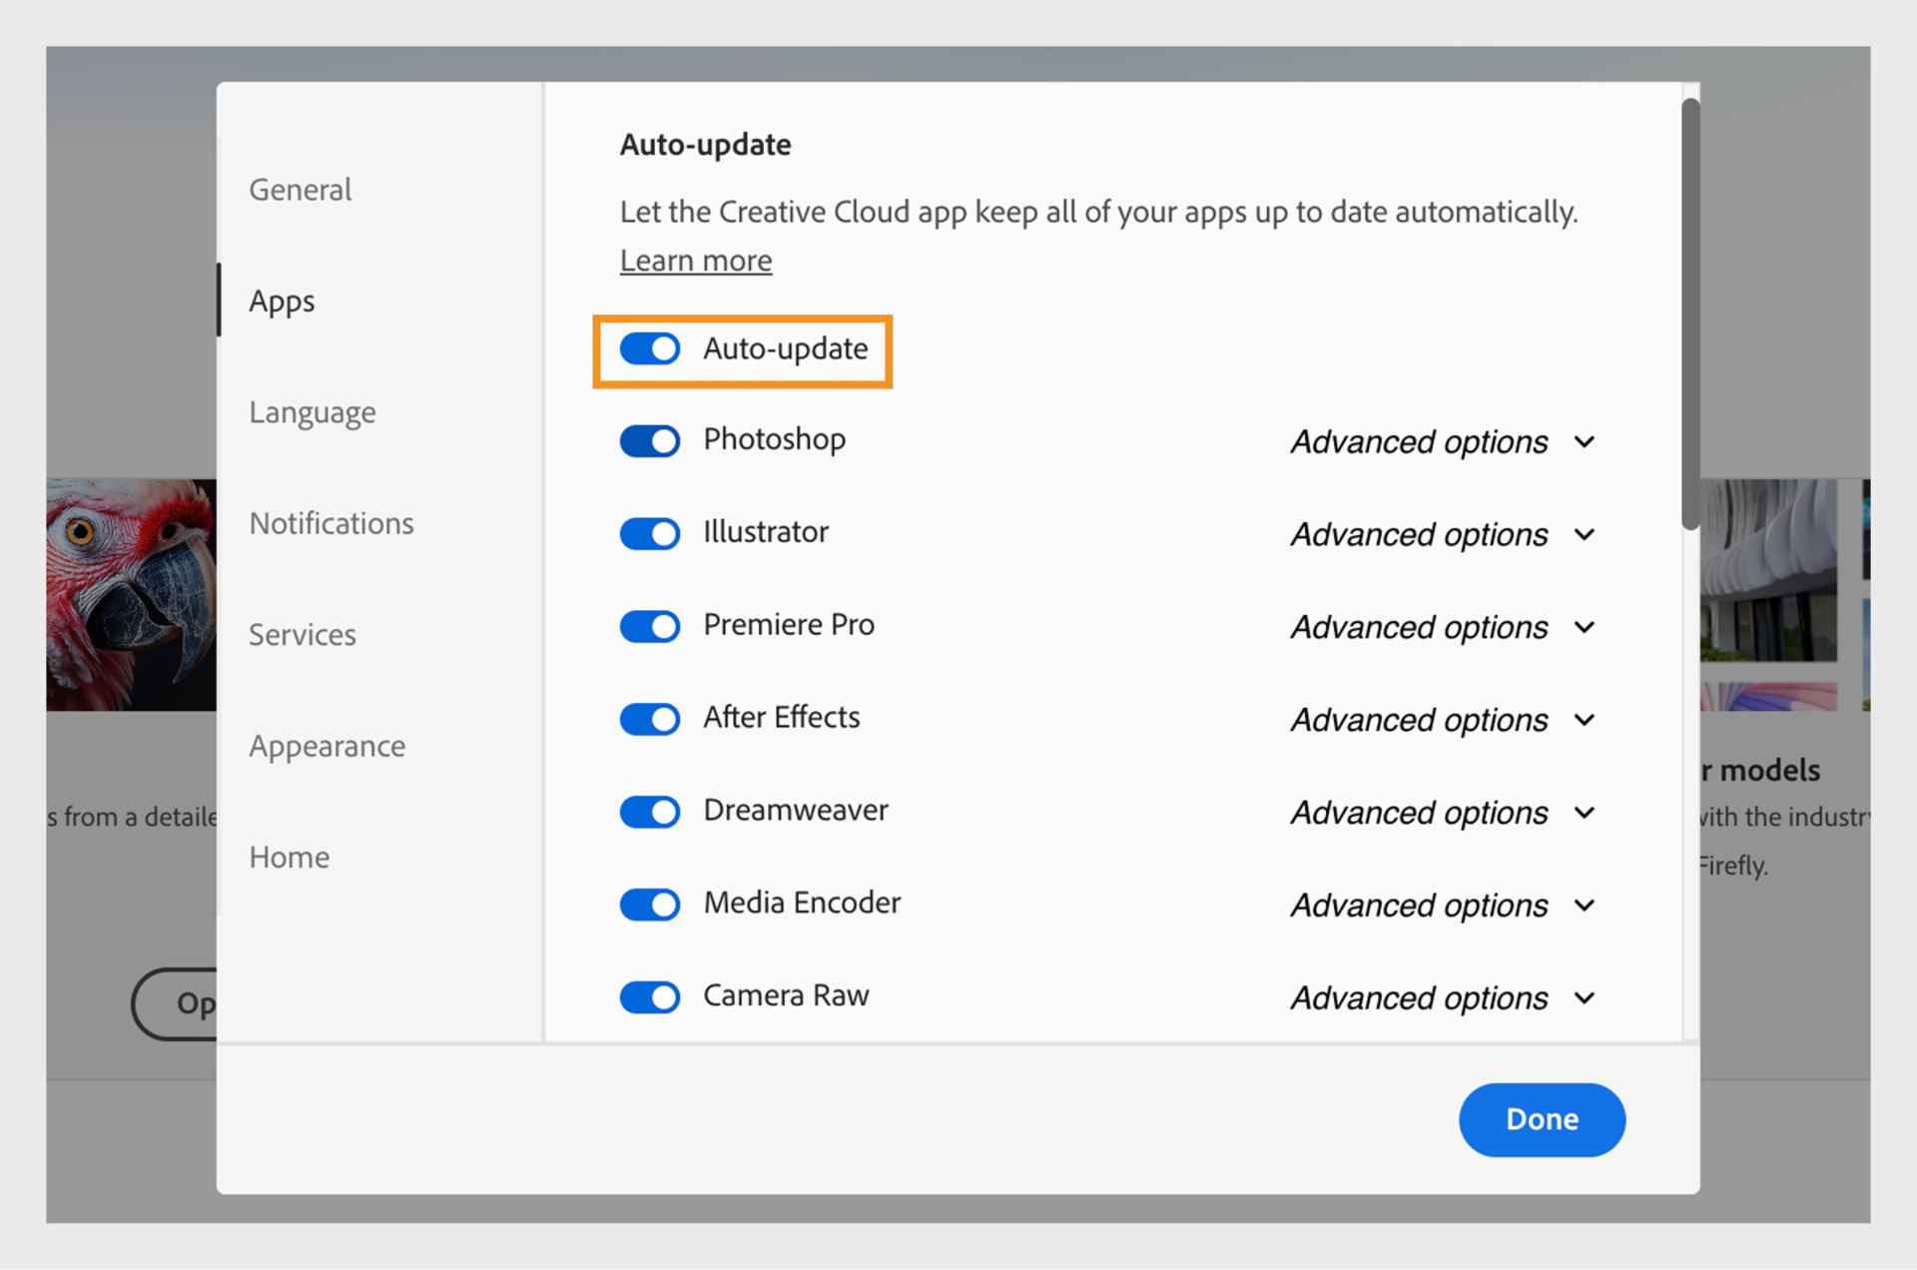Click the Done button
Image resolution: width=1917 pixels, height=1270 pixels.
click(x=1542, y=1119)
